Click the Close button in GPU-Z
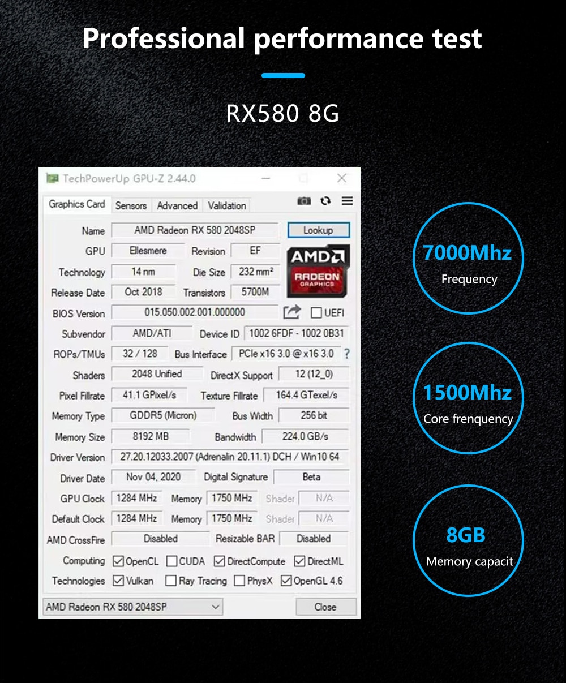The height and width of the screenshot is (683, 566). coord(325,607)
